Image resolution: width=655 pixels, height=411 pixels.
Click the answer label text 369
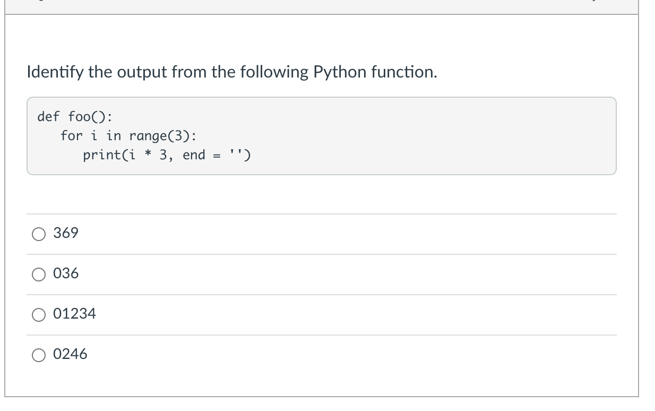coord(66,233)
